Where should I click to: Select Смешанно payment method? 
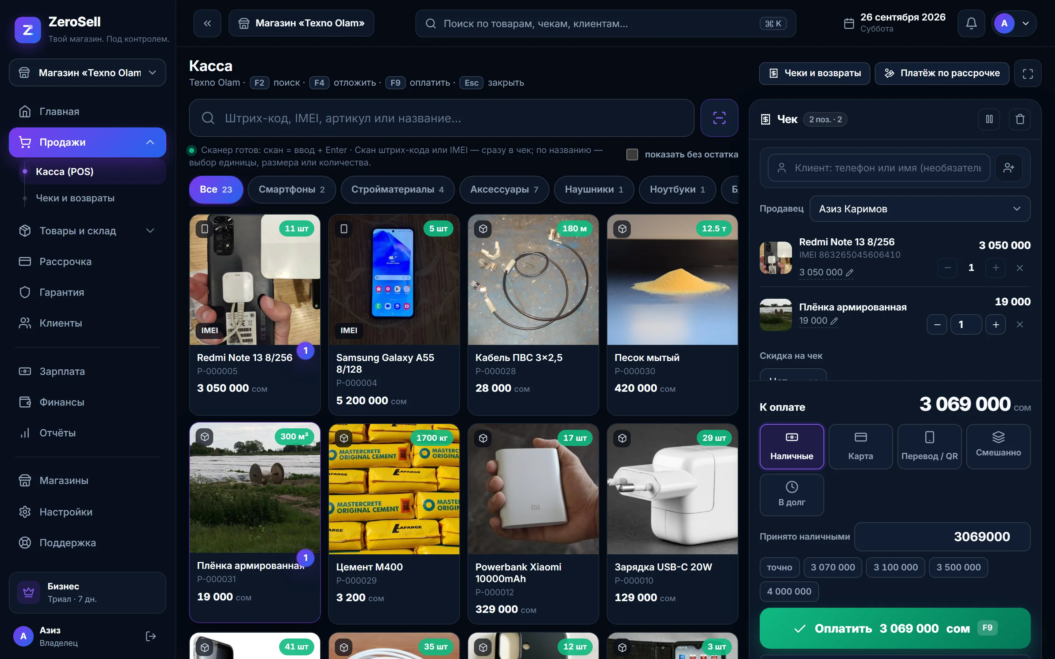998,447
